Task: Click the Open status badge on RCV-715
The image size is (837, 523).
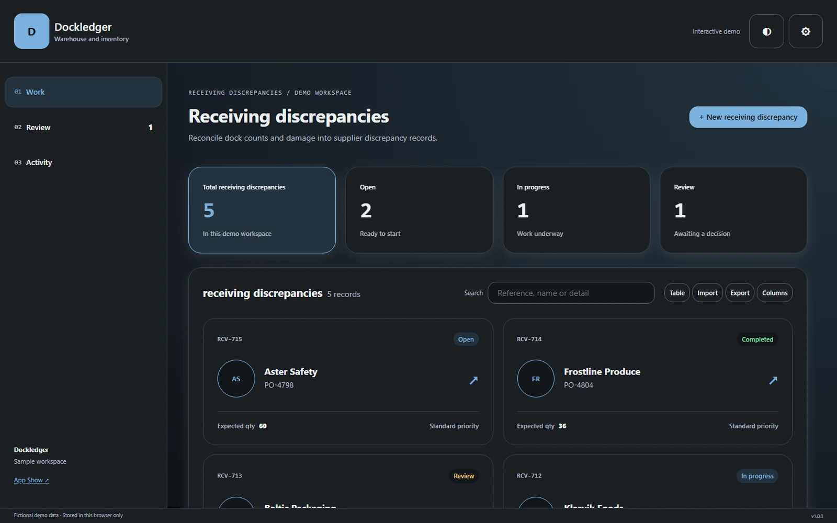Action: 466,339
